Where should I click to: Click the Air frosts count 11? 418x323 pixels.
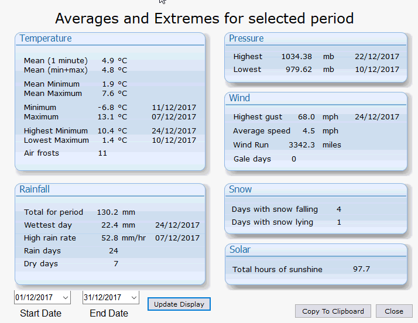102,153
